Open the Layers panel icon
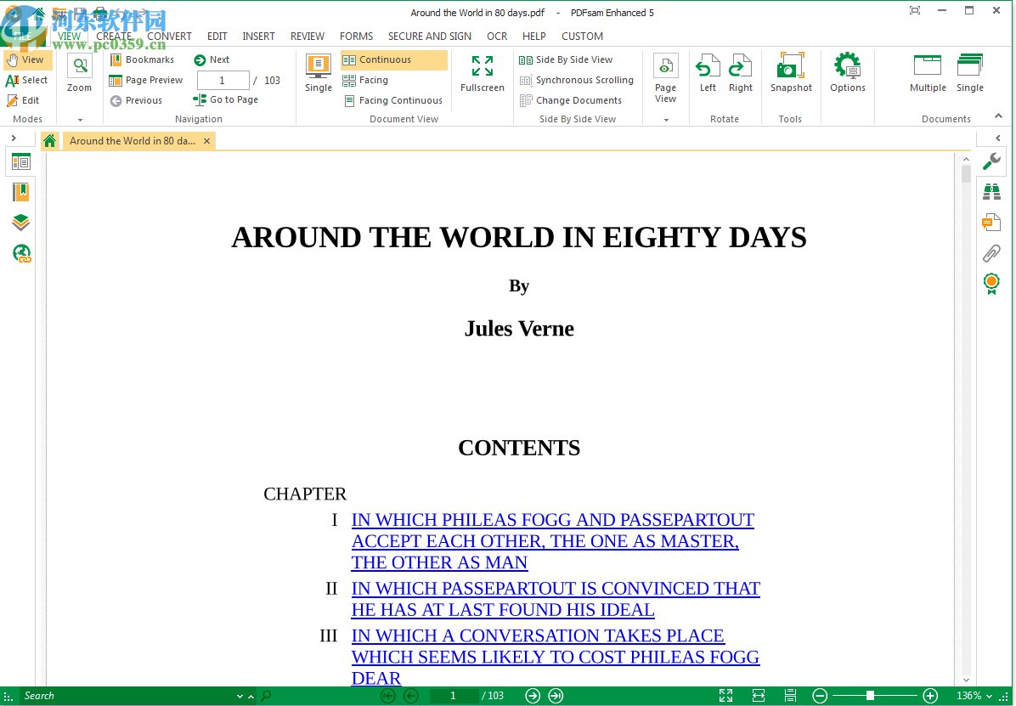This screenshot has height=706, width=1016. tap(20, 222)
